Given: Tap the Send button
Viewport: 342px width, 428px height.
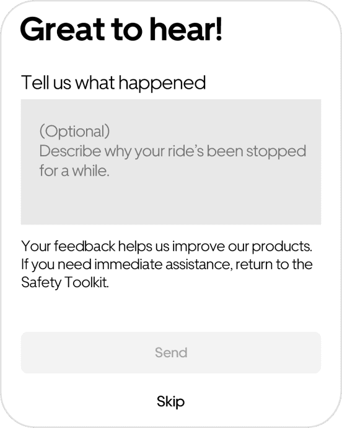Looking at the screenshot, I should (171, 352).
